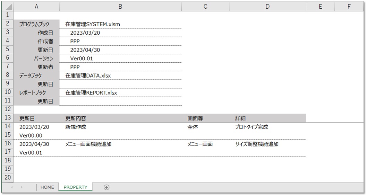The image size is (367, 196).
Task: Click the 作成者 label cell
Action: tap(36, 41)
